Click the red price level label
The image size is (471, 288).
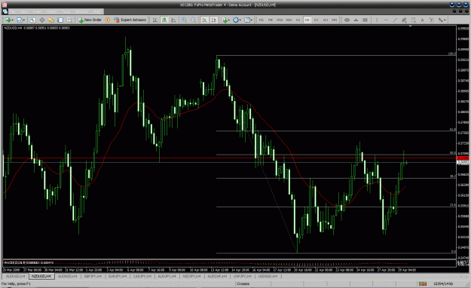[x=463, y=158]
